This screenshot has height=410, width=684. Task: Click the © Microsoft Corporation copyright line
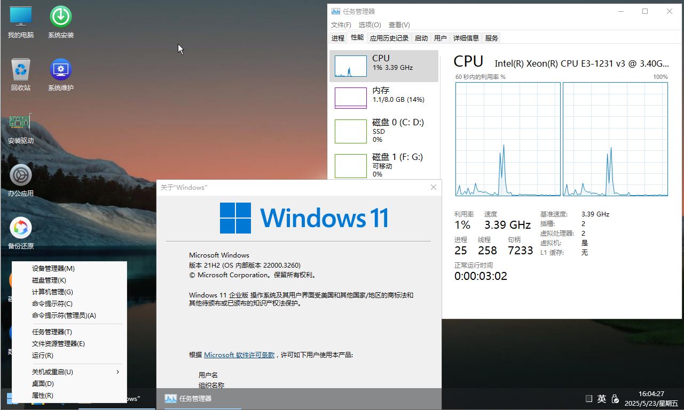254,275
